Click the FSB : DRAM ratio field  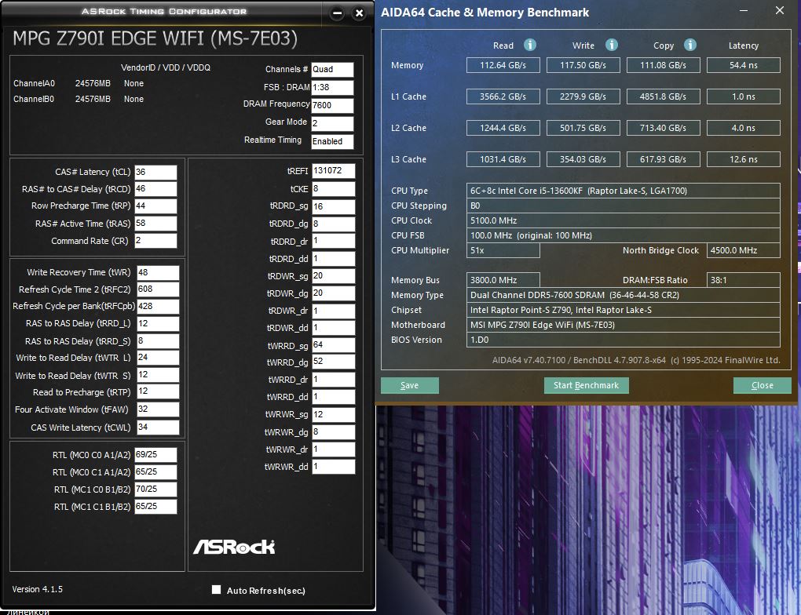pos(332,87)
